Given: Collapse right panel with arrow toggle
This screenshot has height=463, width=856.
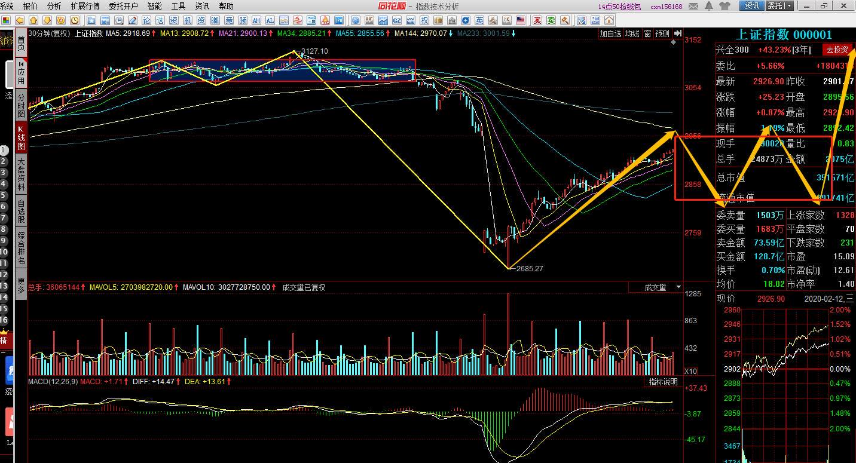Looking at the screenshot, I should tap(677, 33).
